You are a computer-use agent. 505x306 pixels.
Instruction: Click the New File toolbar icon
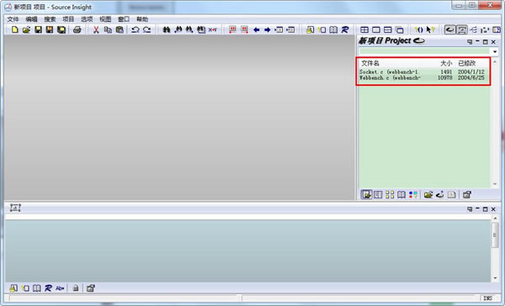[x=15, y=30]
